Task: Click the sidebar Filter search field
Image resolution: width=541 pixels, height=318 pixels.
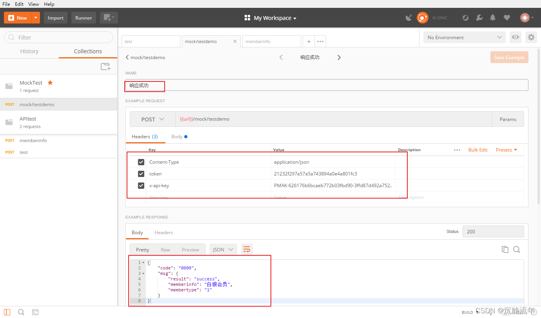Action: pyautogui.click(x=58, y=37)
